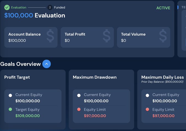Click red dot in Maximum Daily Loss Equity Limit
The height and width of the screenshot is (131, 186).
click(x=147, y=109)
